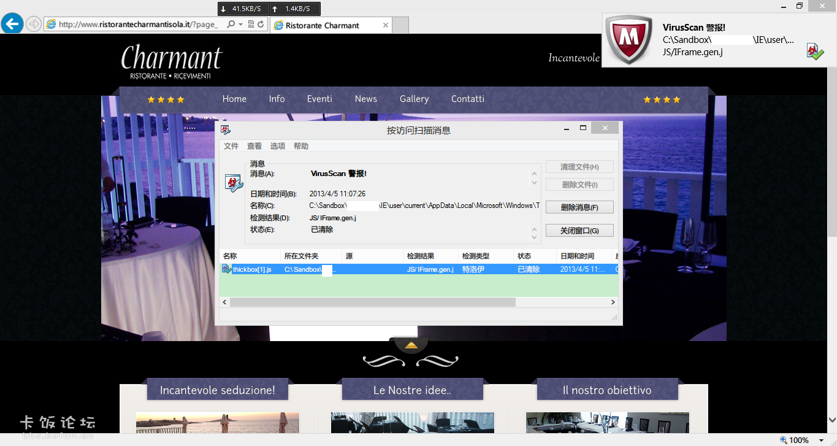The image size is (837, 446).
Task: Minimize the 按访问扫描消息 dialog
Action: (x=568, y=128)
